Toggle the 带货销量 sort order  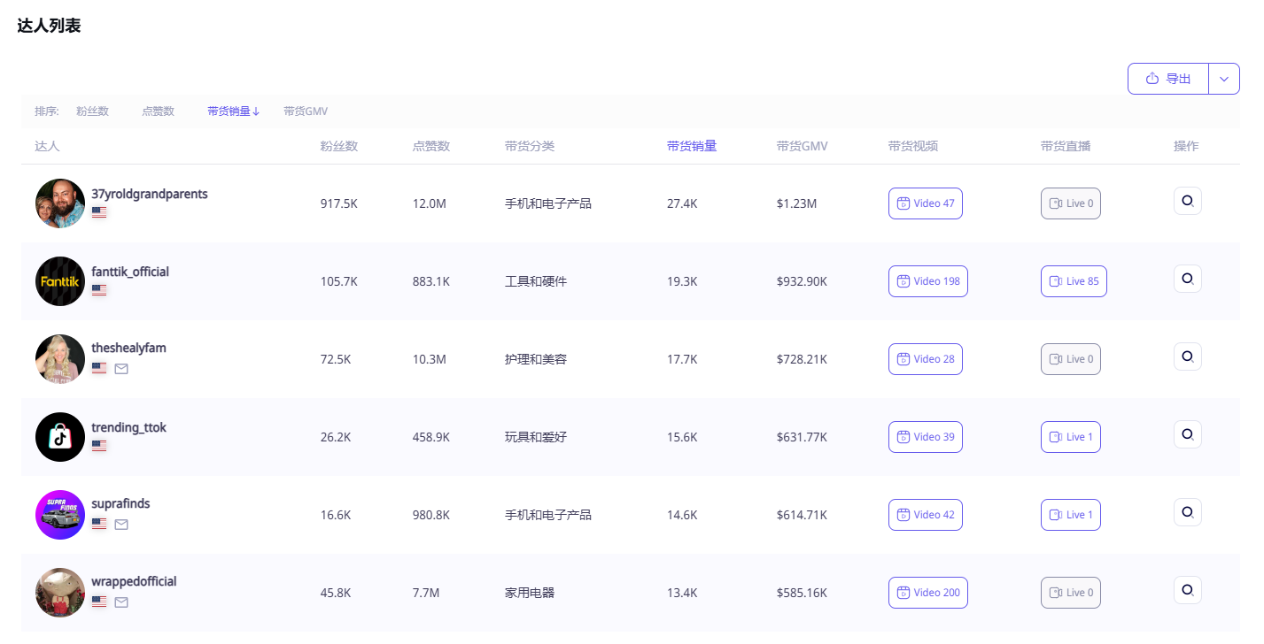(x=234, y=111)
